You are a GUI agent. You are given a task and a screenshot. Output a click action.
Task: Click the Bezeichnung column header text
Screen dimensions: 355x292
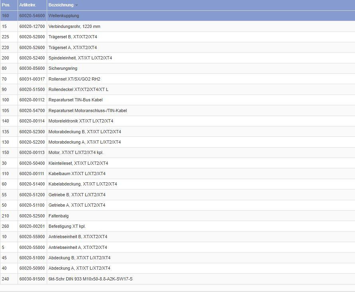tap(61, 5)
